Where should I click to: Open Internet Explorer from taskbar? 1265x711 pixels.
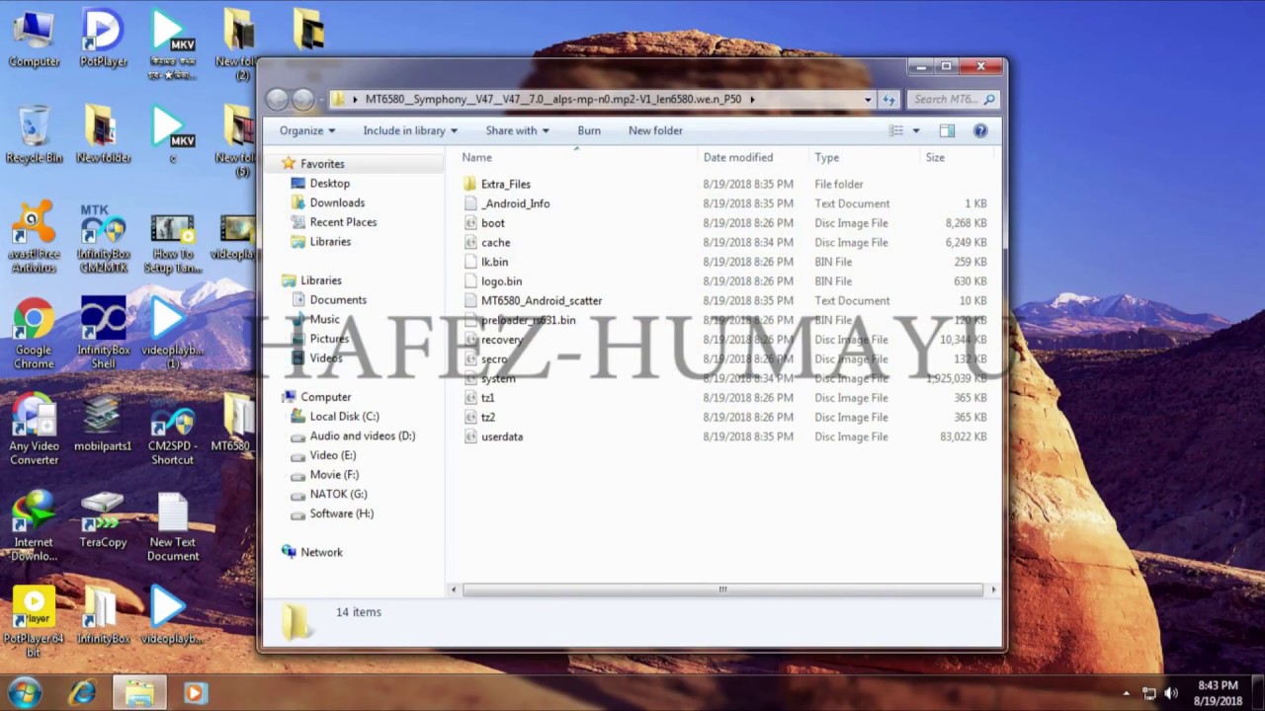pyautogui.click(x=83, y=693)
